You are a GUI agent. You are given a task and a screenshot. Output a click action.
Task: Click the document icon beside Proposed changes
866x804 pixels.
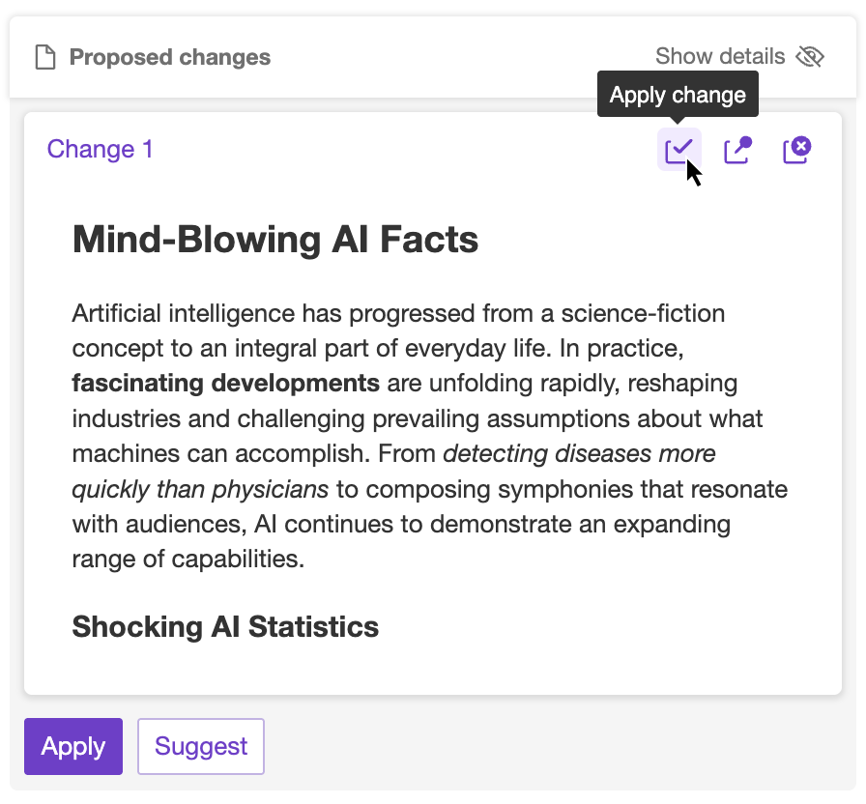tap(44, 56)
